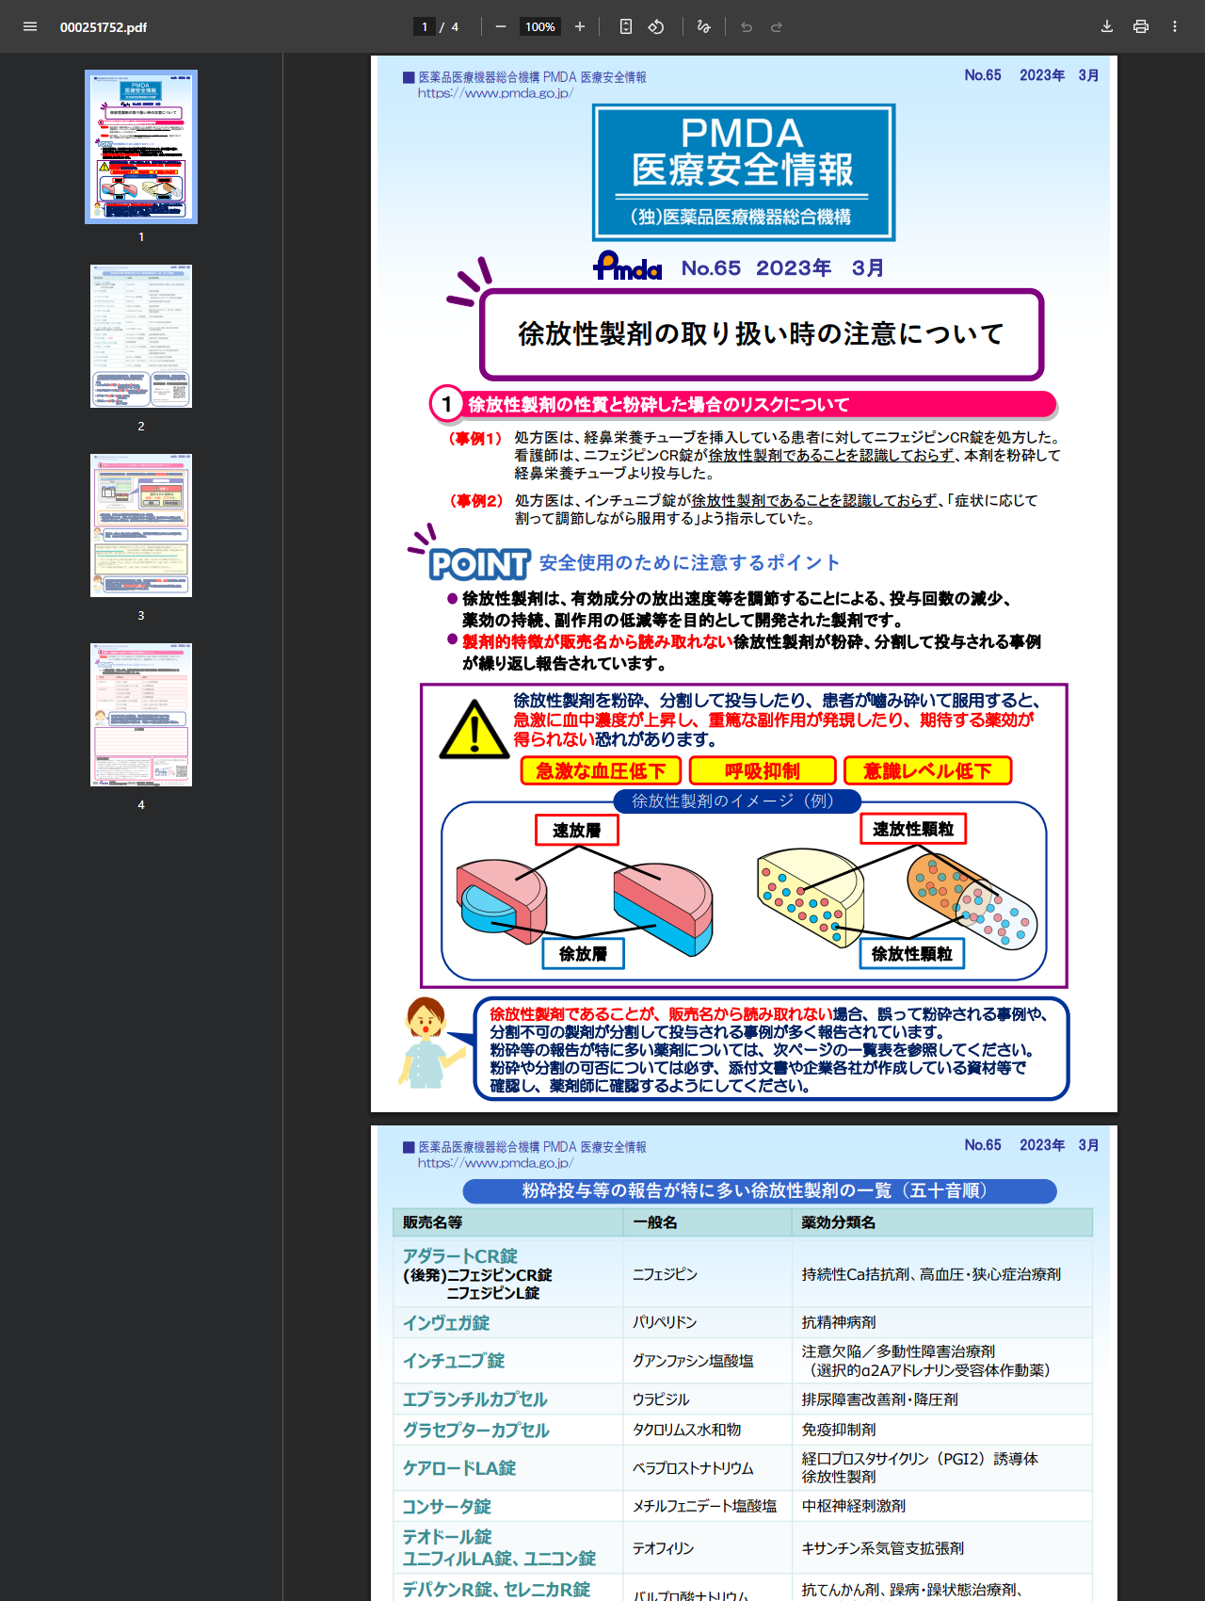Click the fit to page icon
The width and height of the screenshot is (1205, 1601).
(626, 26)
